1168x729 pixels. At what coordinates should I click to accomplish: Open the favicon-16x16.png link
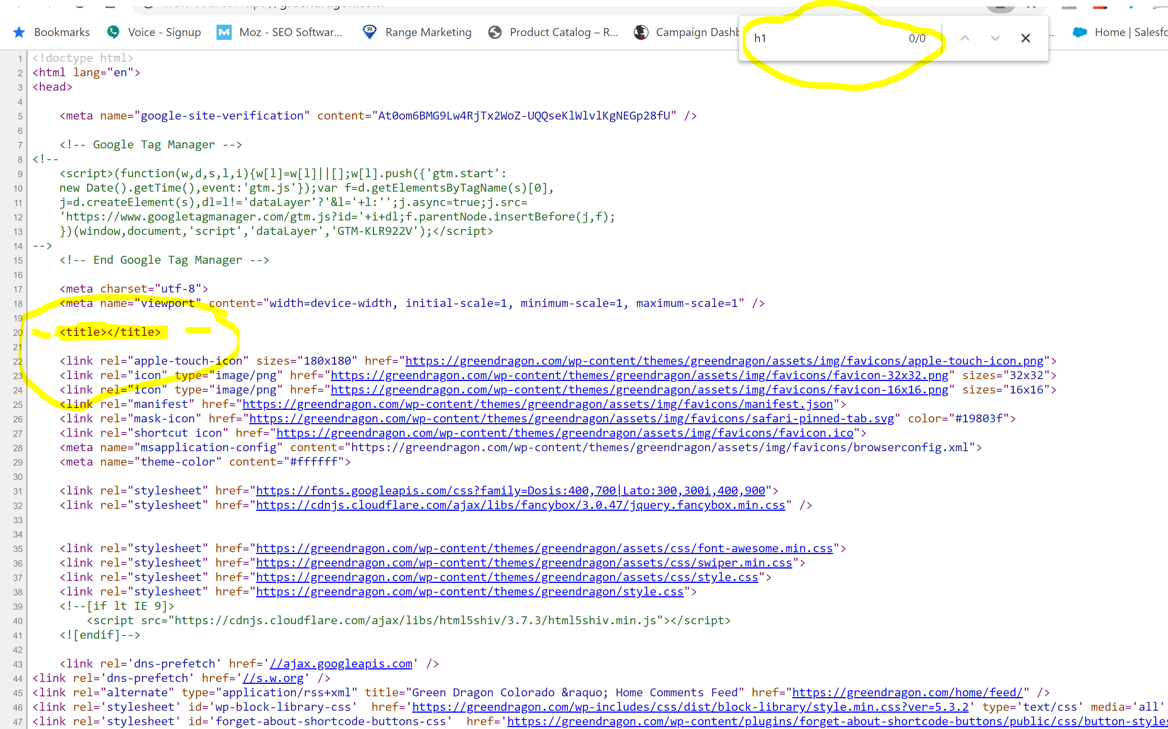tap(639, 390)
